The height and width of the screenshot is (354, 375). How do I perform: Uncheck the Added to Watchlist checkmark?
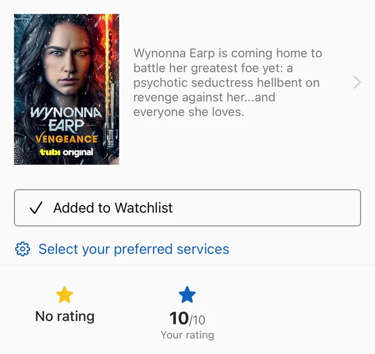(36, 208)
